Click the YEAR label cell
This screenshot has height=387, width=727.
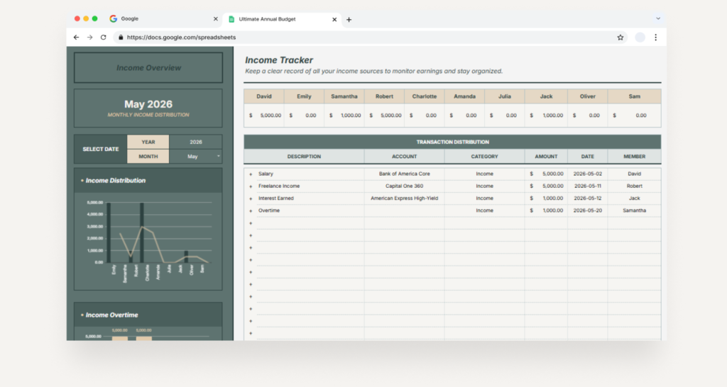(x=148, y=142)
